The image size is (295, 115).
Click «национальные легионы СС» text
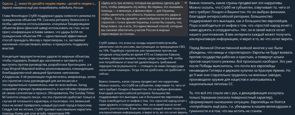click(x=211, y=84)
